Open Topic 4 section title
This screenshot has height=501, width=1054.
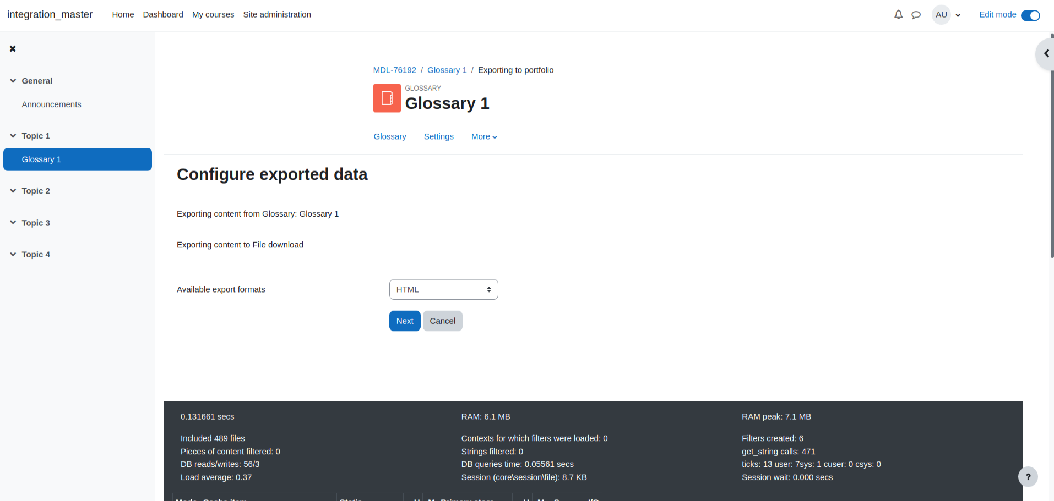[36, 255]
